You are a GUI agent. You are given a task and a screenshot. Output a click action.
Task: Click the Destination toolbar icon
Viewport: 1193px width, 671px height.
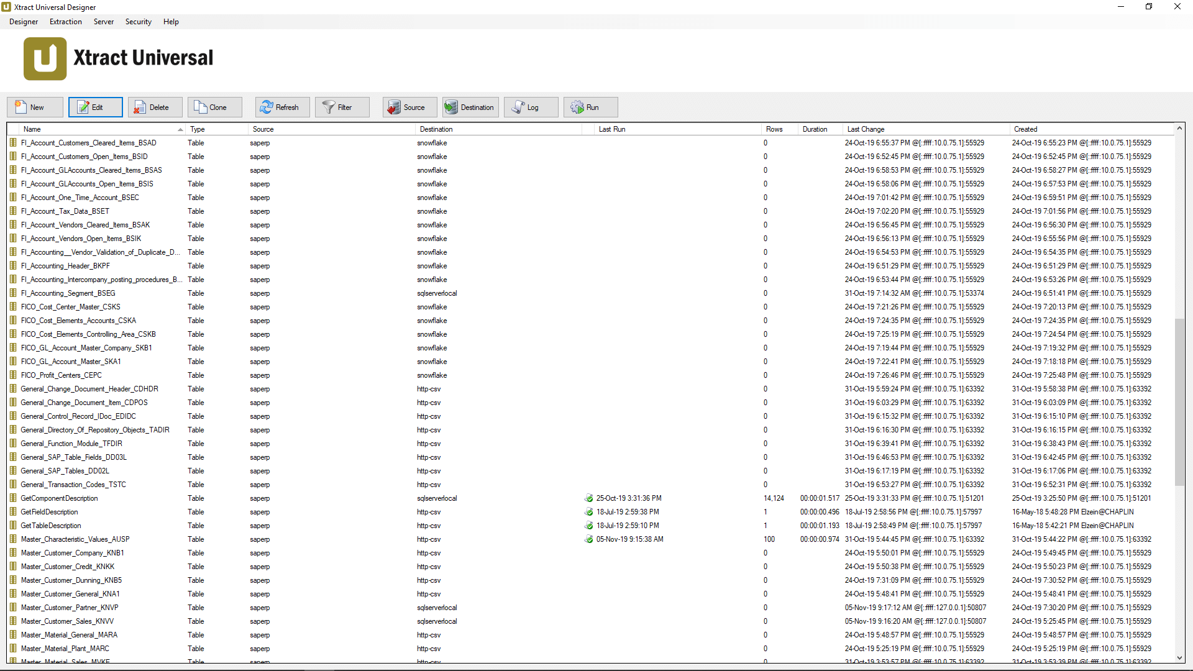451,107
